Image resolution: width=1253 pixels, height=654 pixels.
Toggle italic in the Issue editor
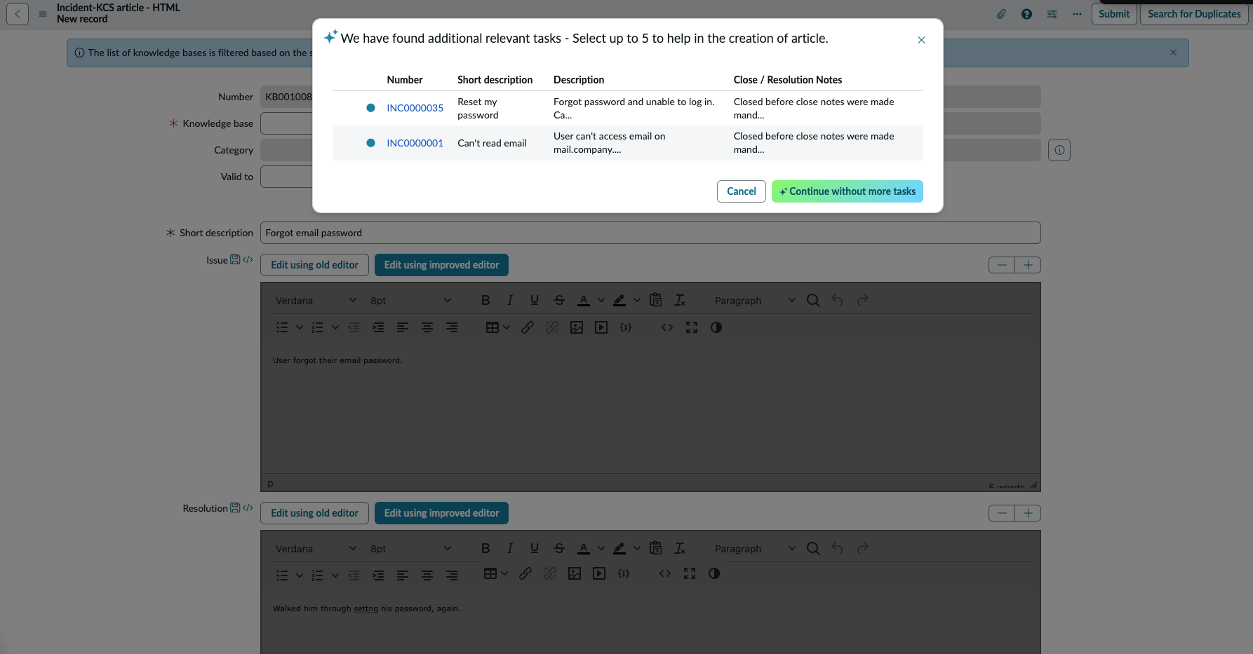tap(510, 300)
